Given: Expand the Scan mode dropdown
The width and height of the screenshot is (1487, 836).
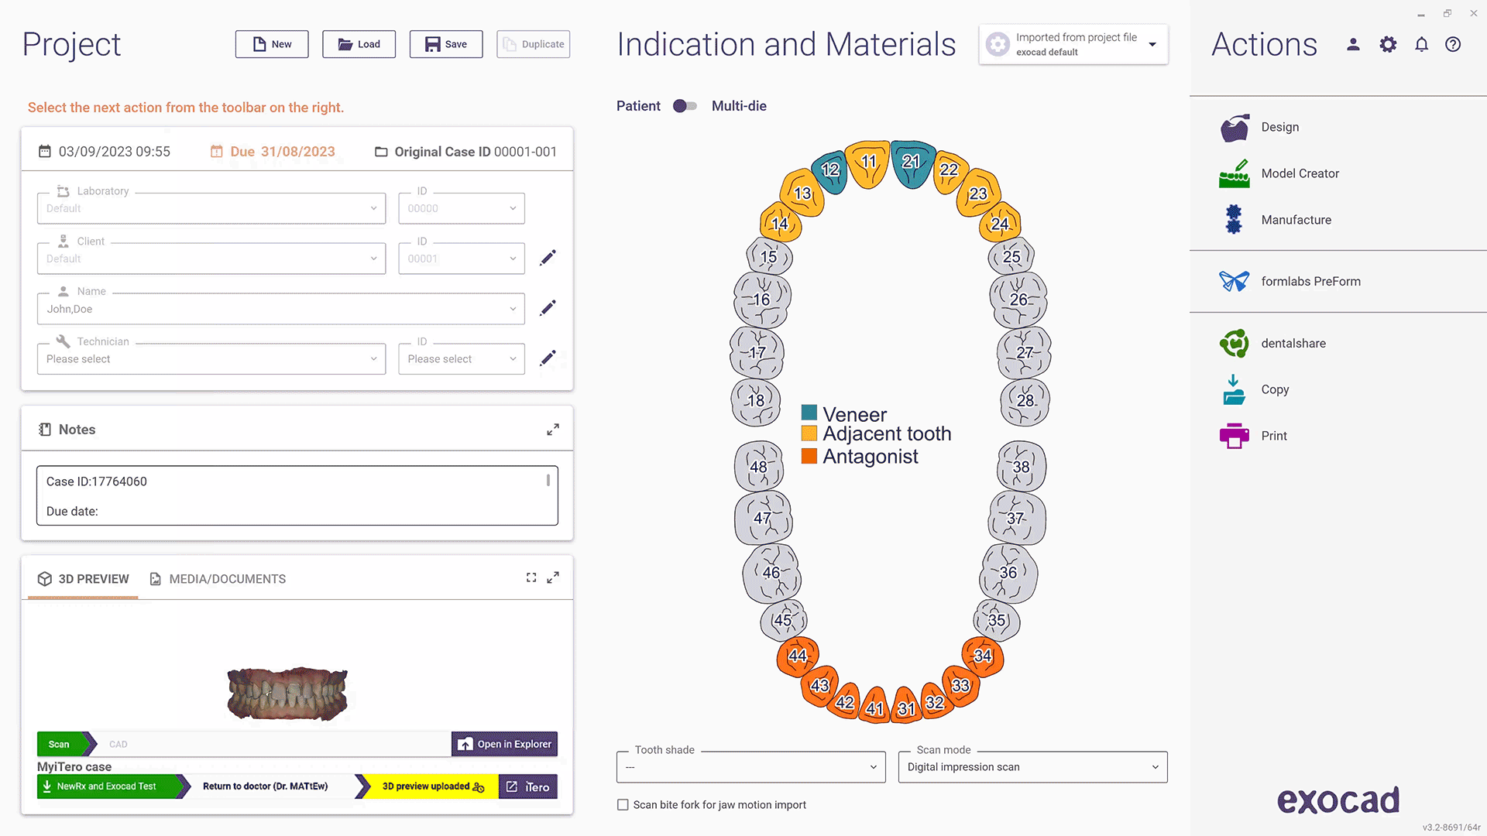Looking at the screenshot, I should (1152, 766).
